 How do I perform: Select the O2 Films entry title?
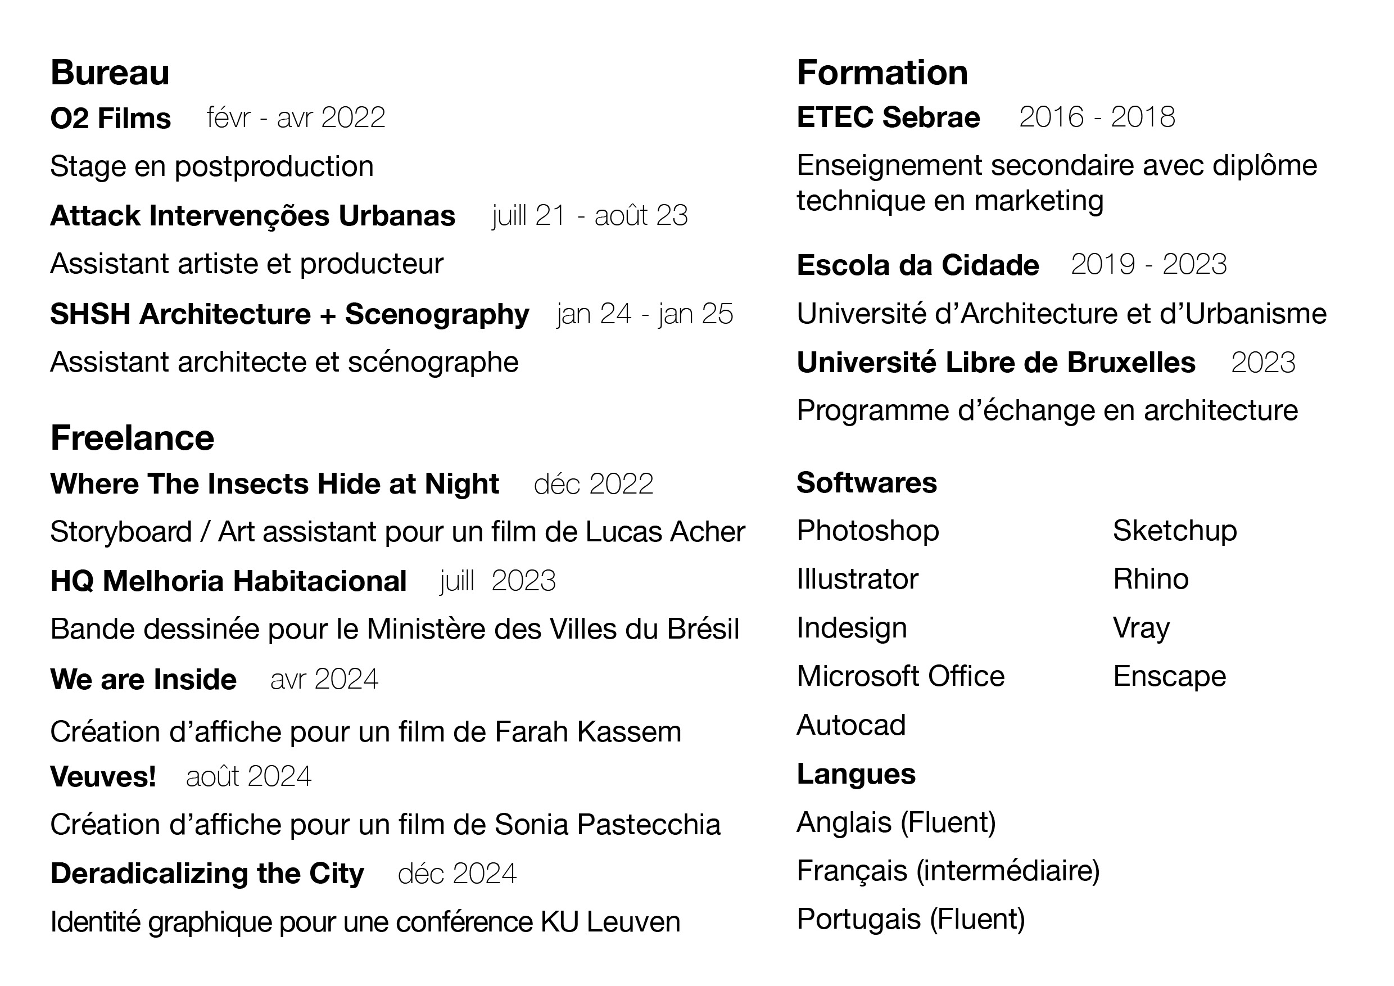(x=111, y=118)
